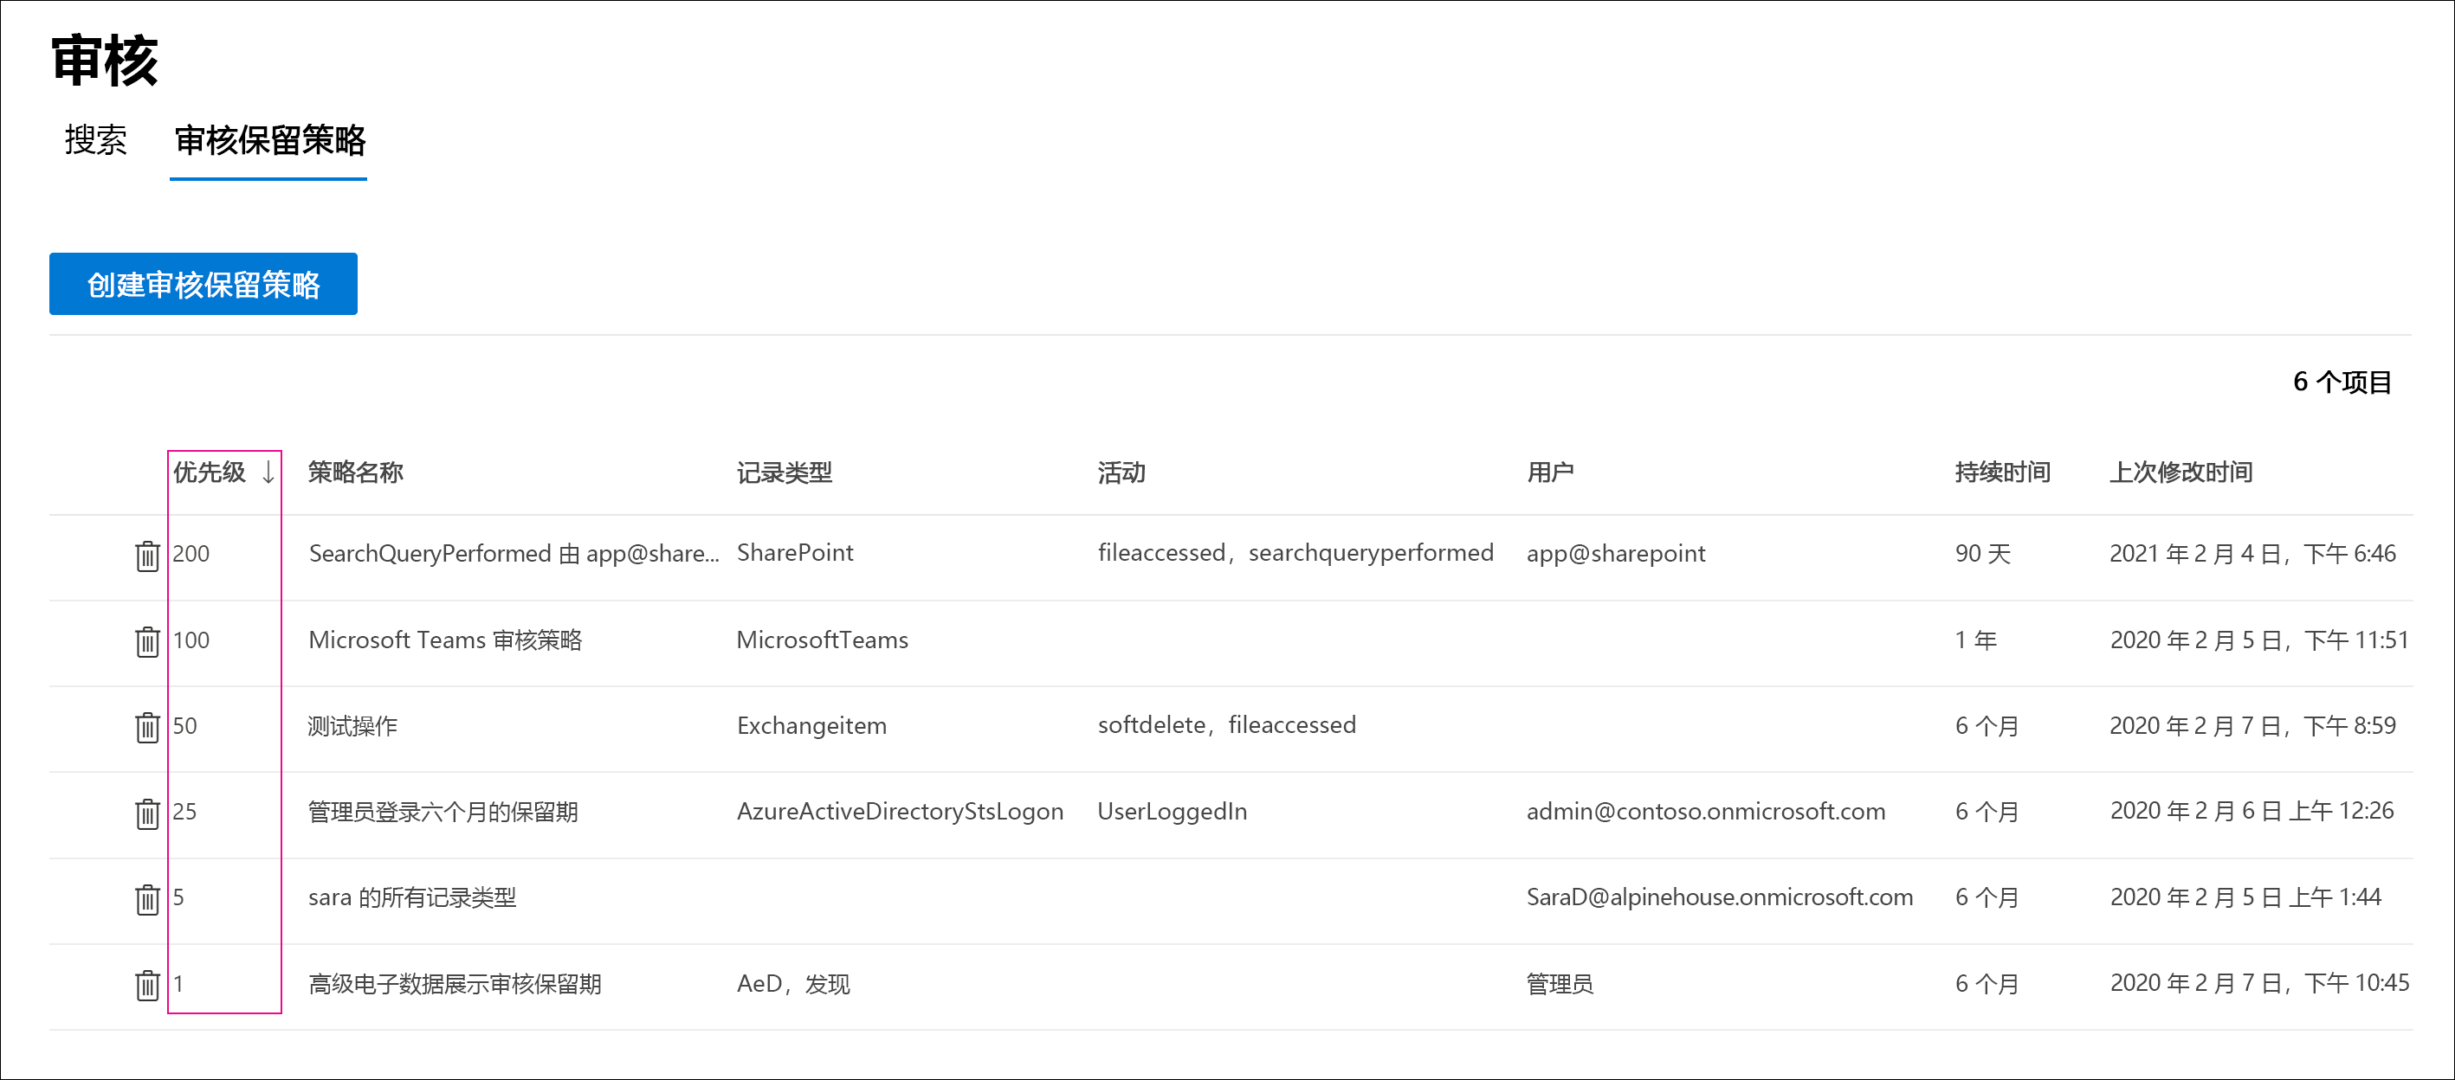Click SharePoint record type cell
The height and width of the screenshot is (1080, 2455).
point(795,553)
